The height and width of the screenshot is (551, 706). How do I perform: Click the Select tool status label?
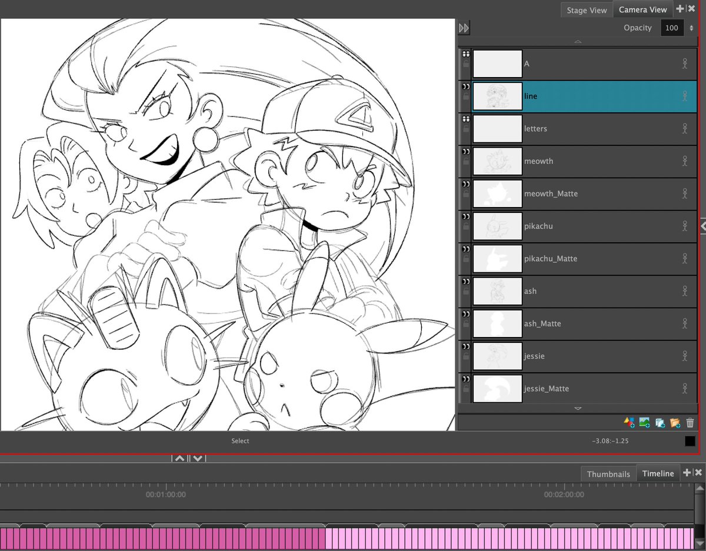point(240,440)
